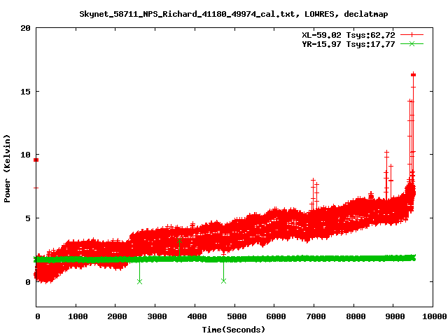The height and width of the screenshot is (336, 448).
Task: Click the y-axis tick label 5
Action: (28, 218)
